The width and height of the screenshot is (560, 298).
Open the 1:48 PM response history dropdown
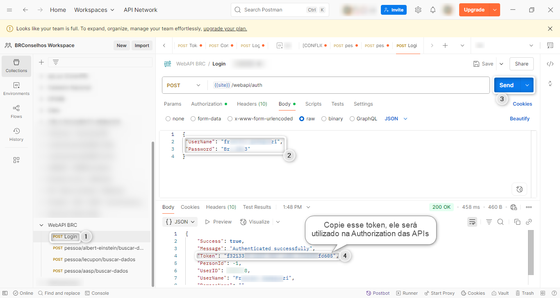pyautogui.click(x=296, y=207)
